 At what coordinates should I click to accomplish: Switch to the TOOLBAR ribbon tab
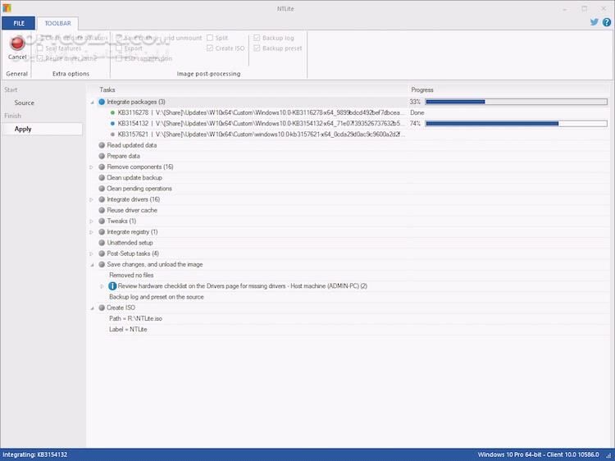(57, 24)
